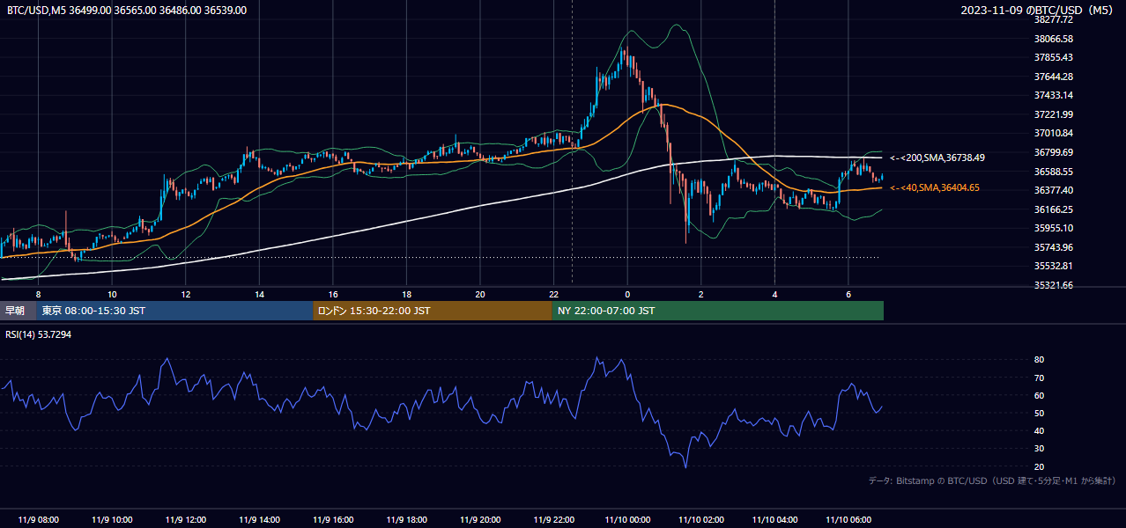This screenshot has height=528, width=1126.
Task: Select the 200 SMA label 36738.49
Action: 937,158
